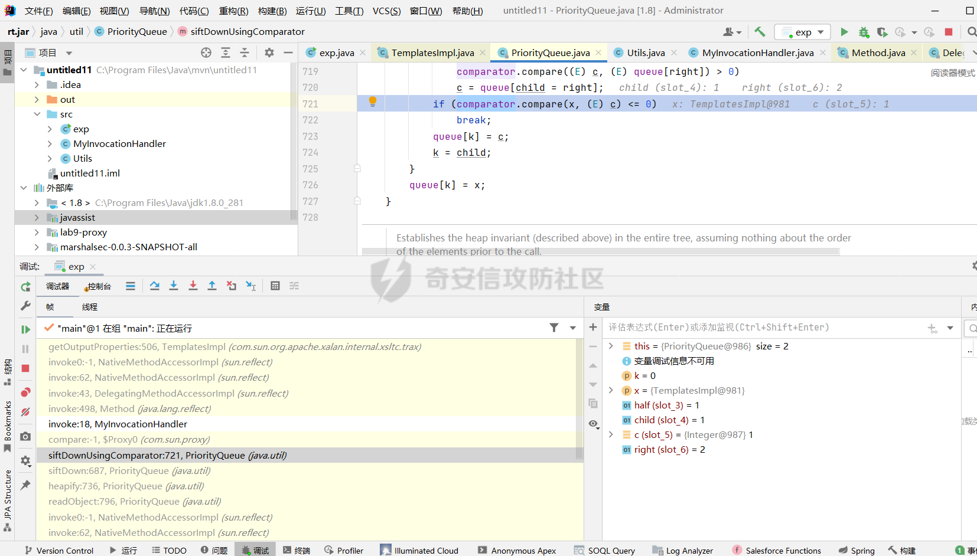Viewport: 977px width, 556px height.
Task: Open 终端 terminal tool window
Action: 296,550
